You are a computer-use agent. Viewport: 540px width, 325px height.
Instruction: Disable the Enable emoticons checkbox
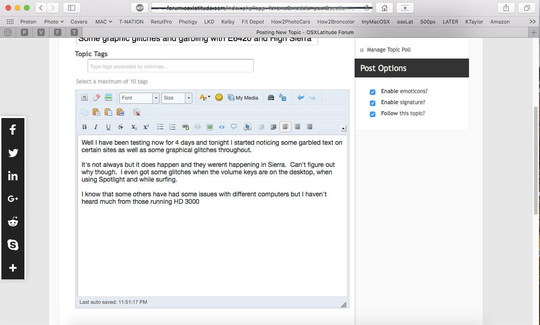pos(373,92)
